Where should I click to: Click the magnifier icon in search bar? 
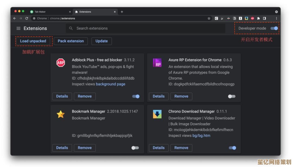coord(71,28)
